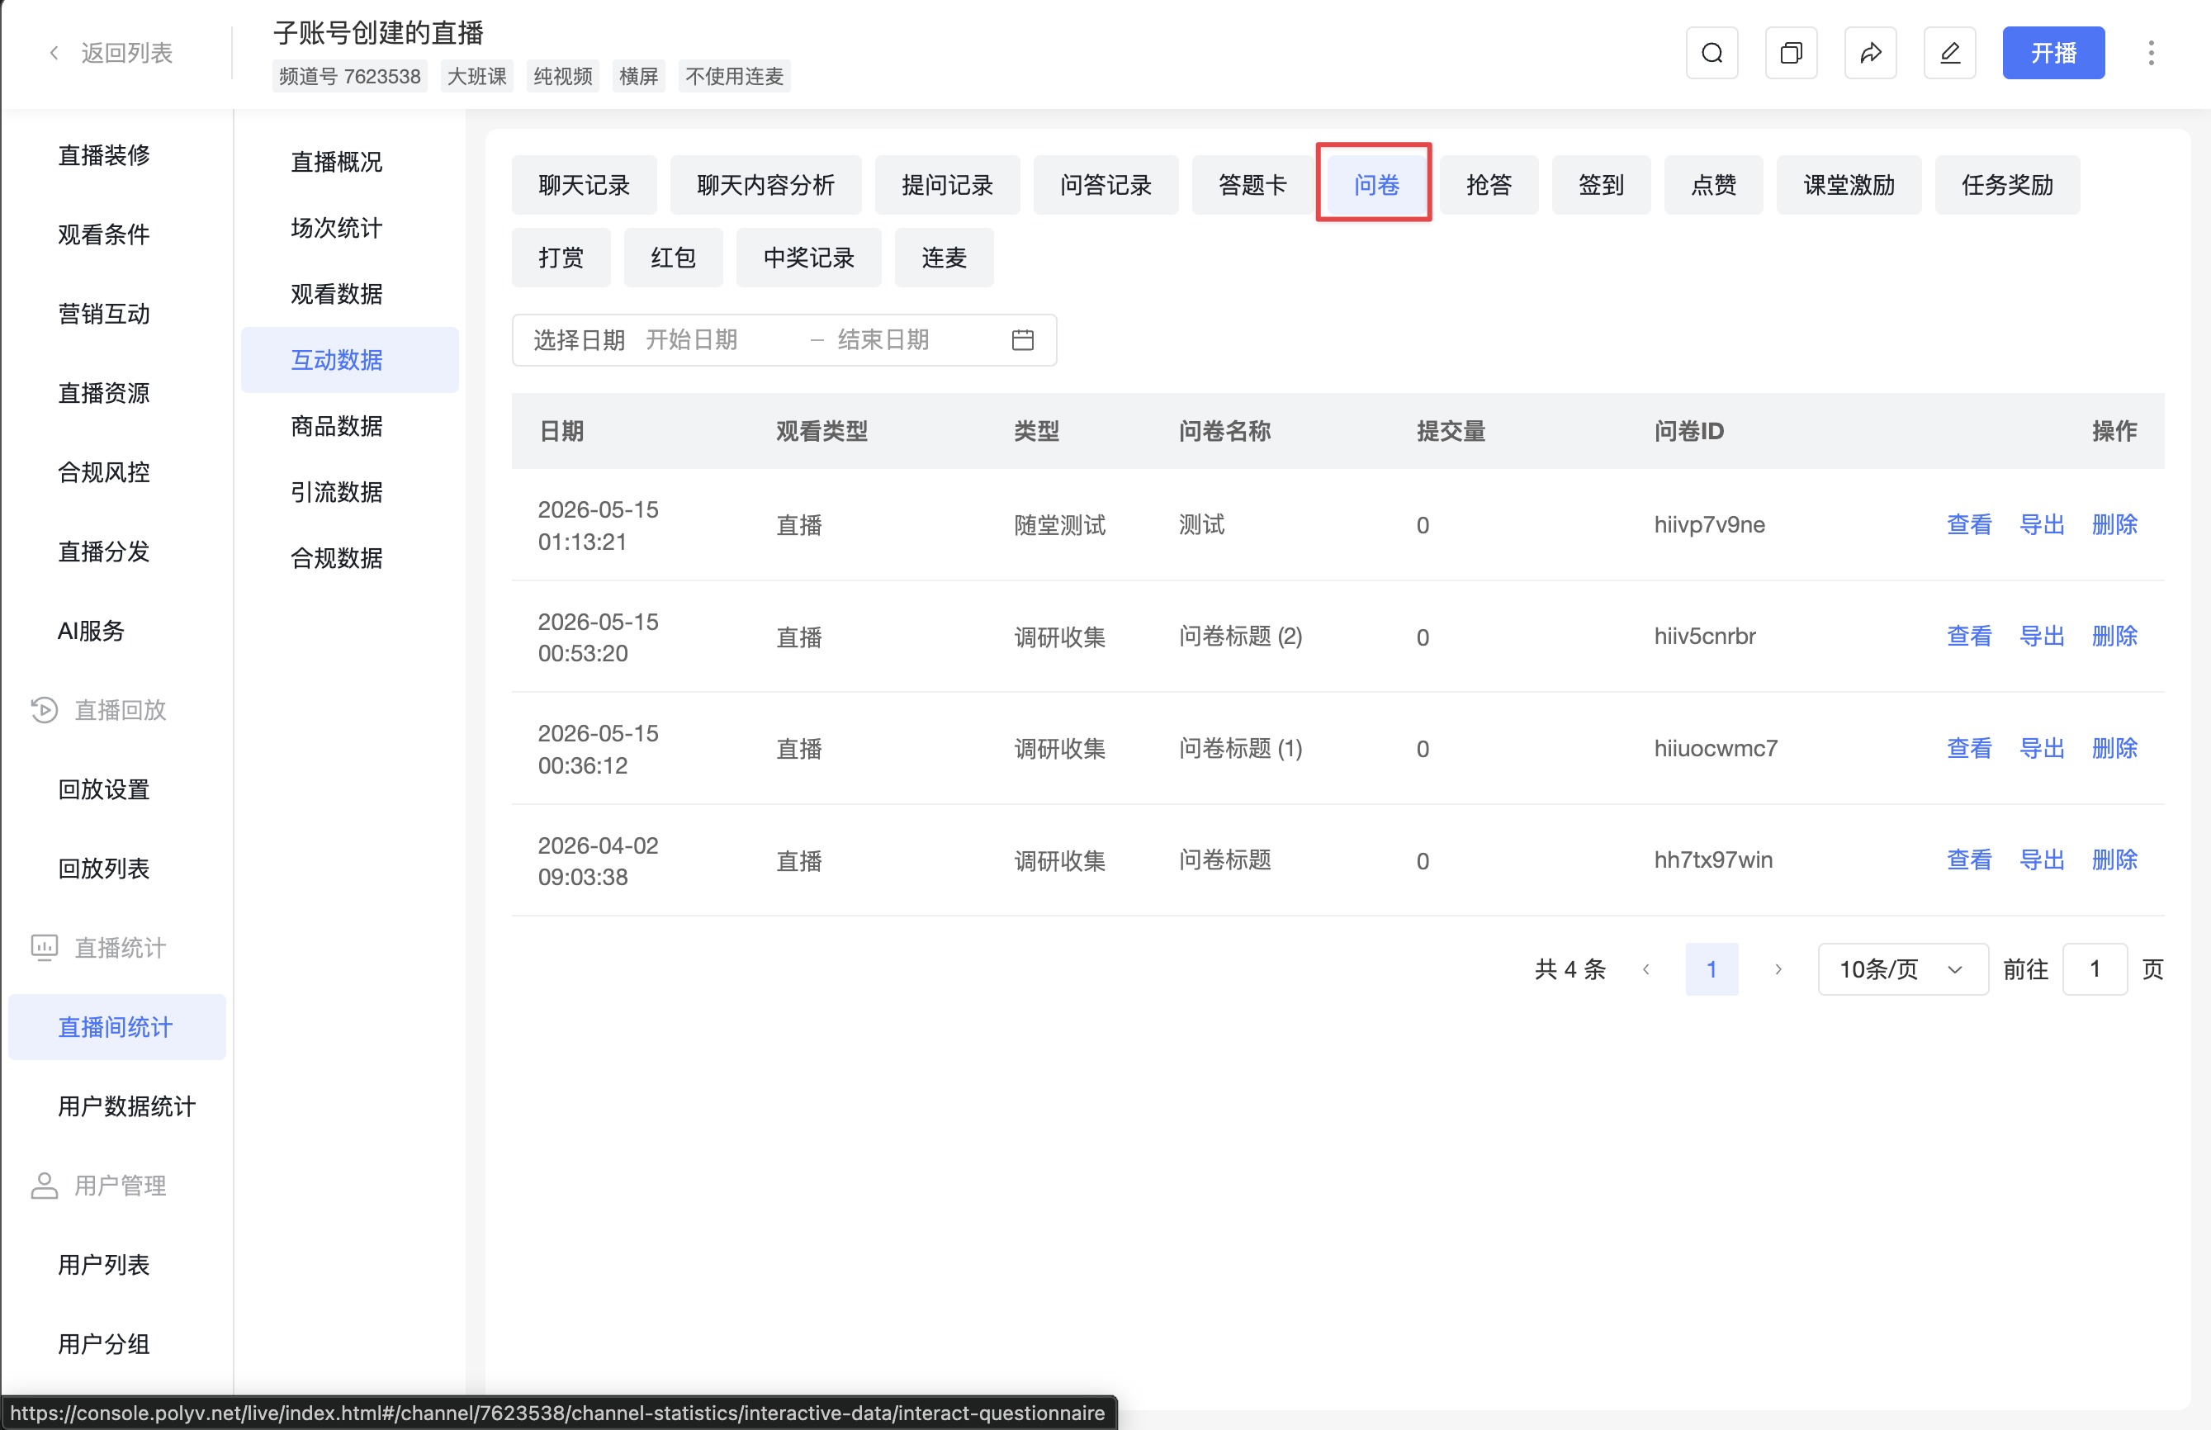Switch to 聊天内容分析 tab
This screenshot has width=2211, height=1430.
[765, 185]
